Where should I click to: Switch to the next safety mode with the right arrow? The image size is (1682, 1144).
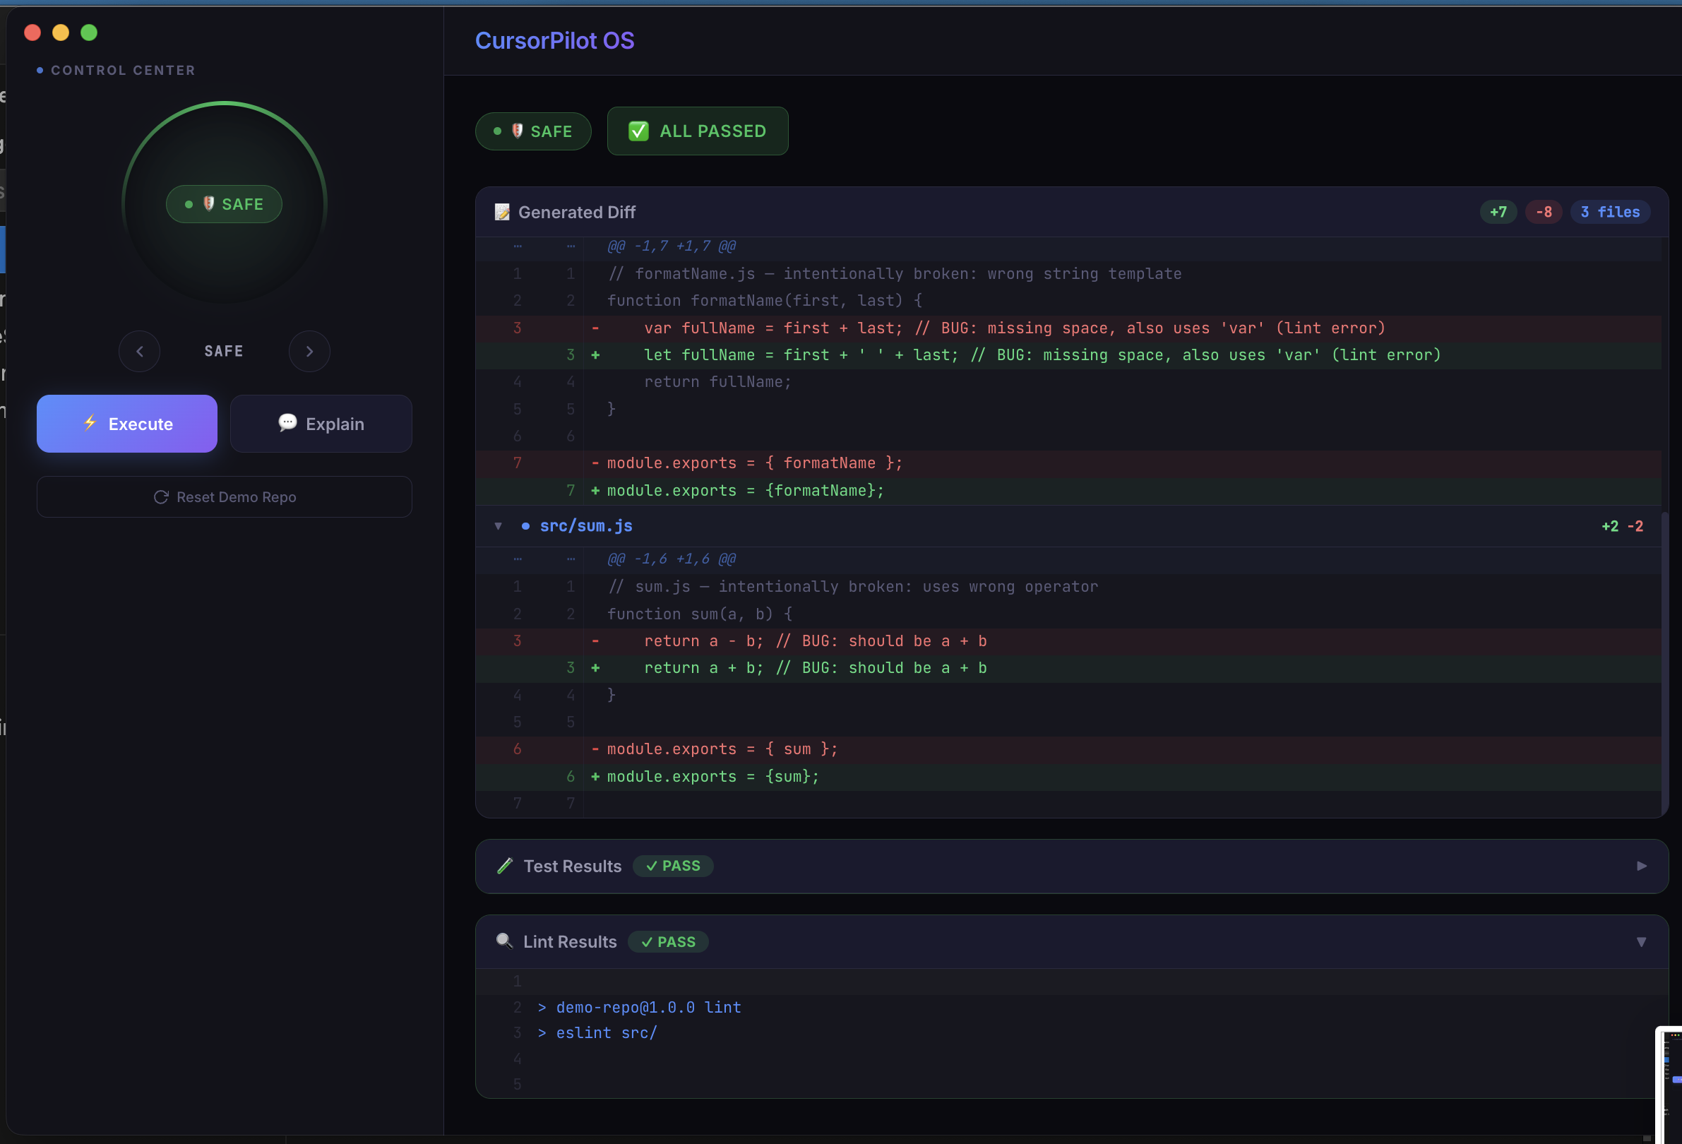[x=309, y=352]
